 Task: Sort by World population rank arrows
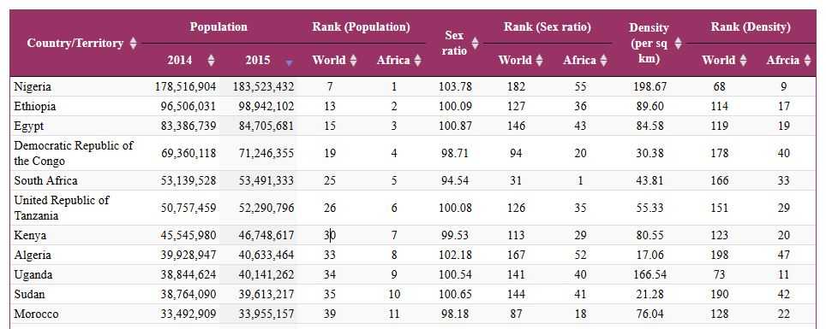click(353, 60)
